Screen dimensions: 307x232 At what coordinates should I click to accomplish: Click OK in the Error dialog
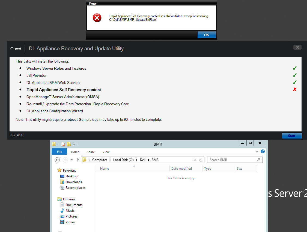(207, 35)
